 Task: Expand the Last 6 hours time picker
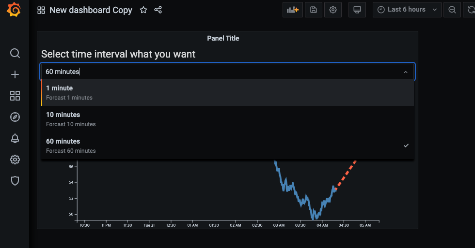tap(407, 10)
